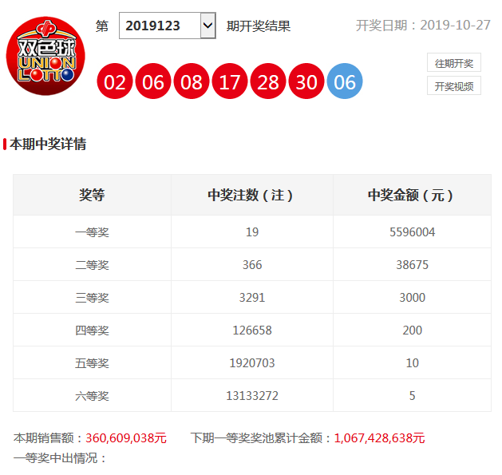
Task: Click first prize amount 5596004
Action: pyautogui.click(x=412, y=232)
